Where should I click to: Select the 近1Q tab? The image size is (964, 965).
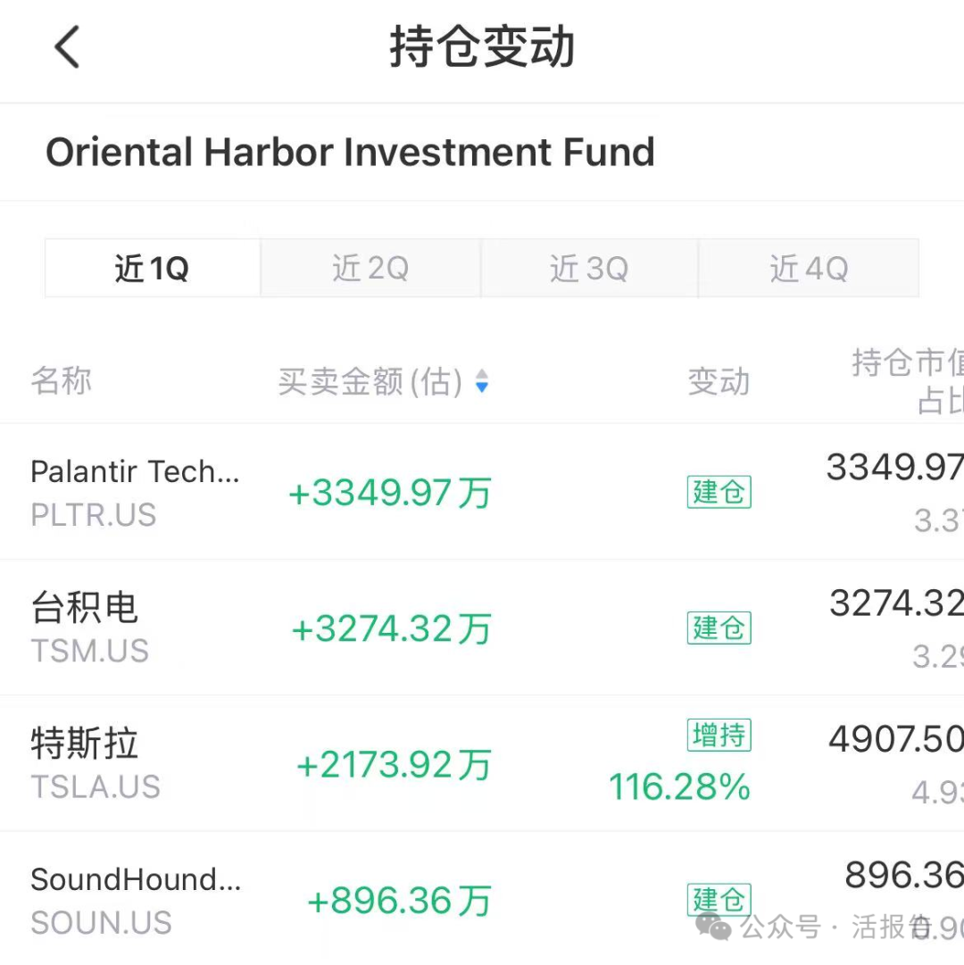(153, 269)
